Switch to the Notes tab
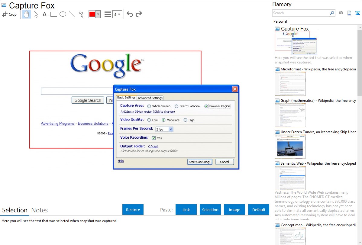This screenshot has height=245, width=362. pyautogui.click(x=40, y=210)
